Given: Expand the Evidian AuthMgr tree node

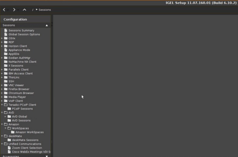Looking at the screenshot, I should coord(2,58).
